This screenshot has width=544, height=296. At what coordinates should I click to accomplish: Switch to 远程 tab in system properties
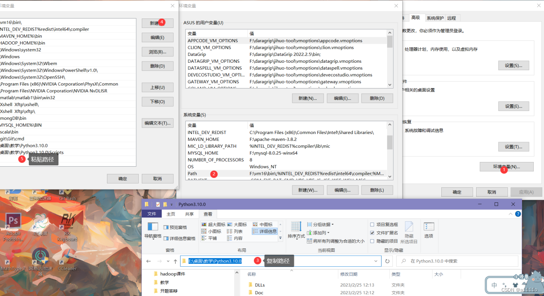[x=452, y=18]
